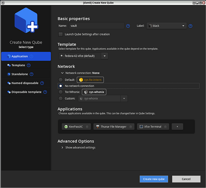Click the Template qube icon in sidebar
206x188 pixels.
pyautogui.click(x=9, y=65)
